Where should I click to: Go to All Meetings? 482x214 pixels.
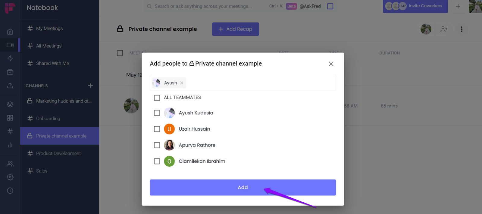pyautogui.click(x=49, y=46)
